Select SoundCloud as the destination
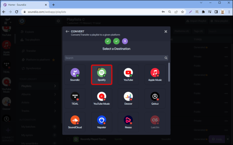The width and height of the screenshot is (233, 145). tap(75, 122)
